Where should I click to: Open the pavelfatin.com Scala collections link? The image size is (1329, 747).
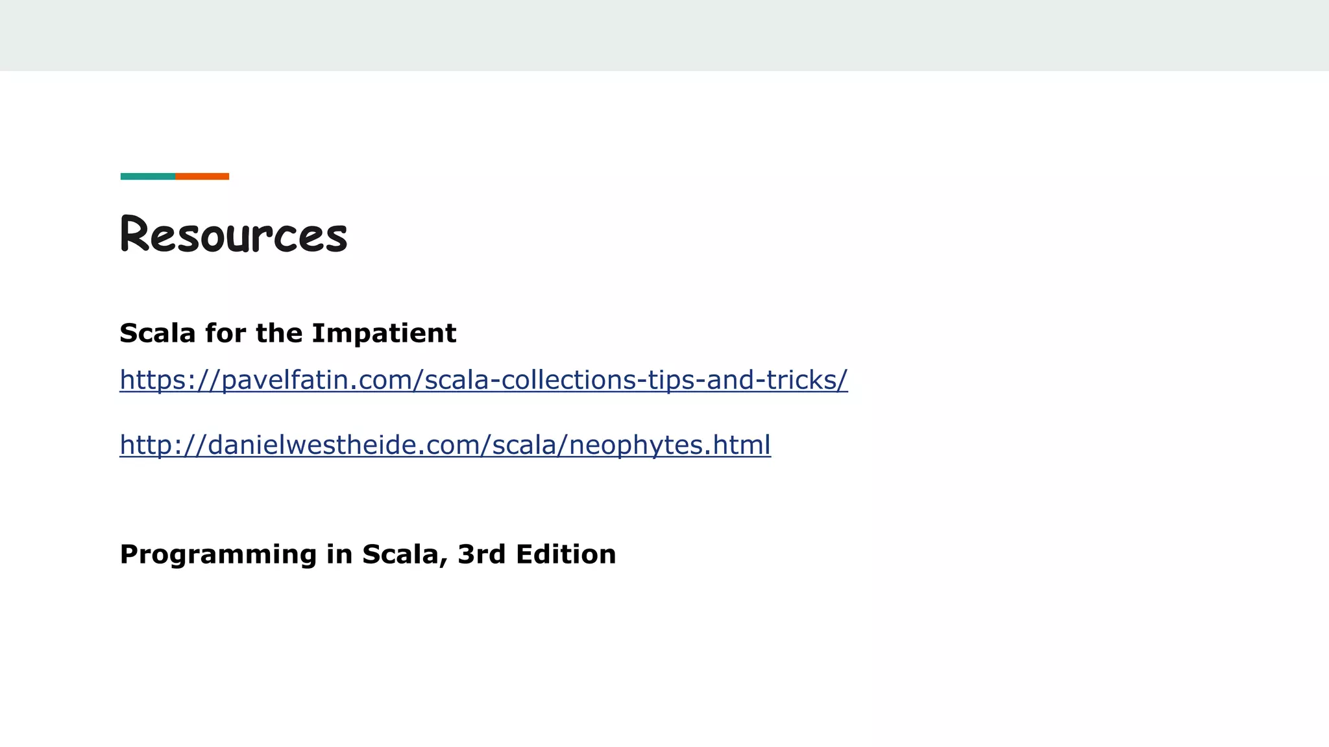(x=483, y=380)
